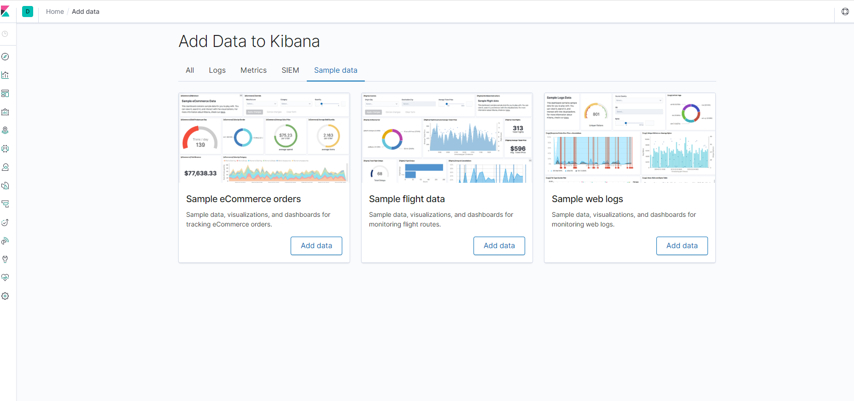
Task: Open the help menu icon at top right
Action: point(845,12)
